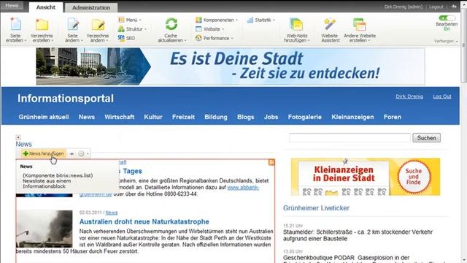Image resolution: width=467 pixels, height=263 pixels.
Task: Click the Suchen search button
Action: pyautogui.click(x=426, y=138)
